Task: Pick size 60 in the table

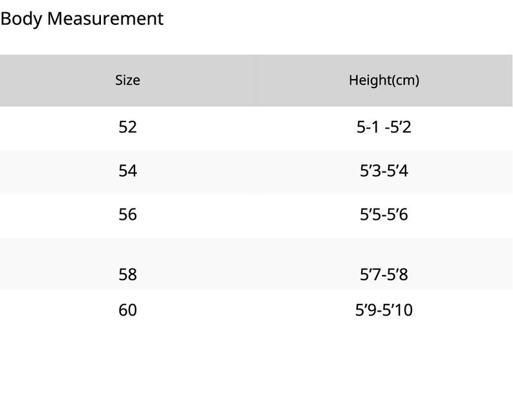Action: click(127, 310)
